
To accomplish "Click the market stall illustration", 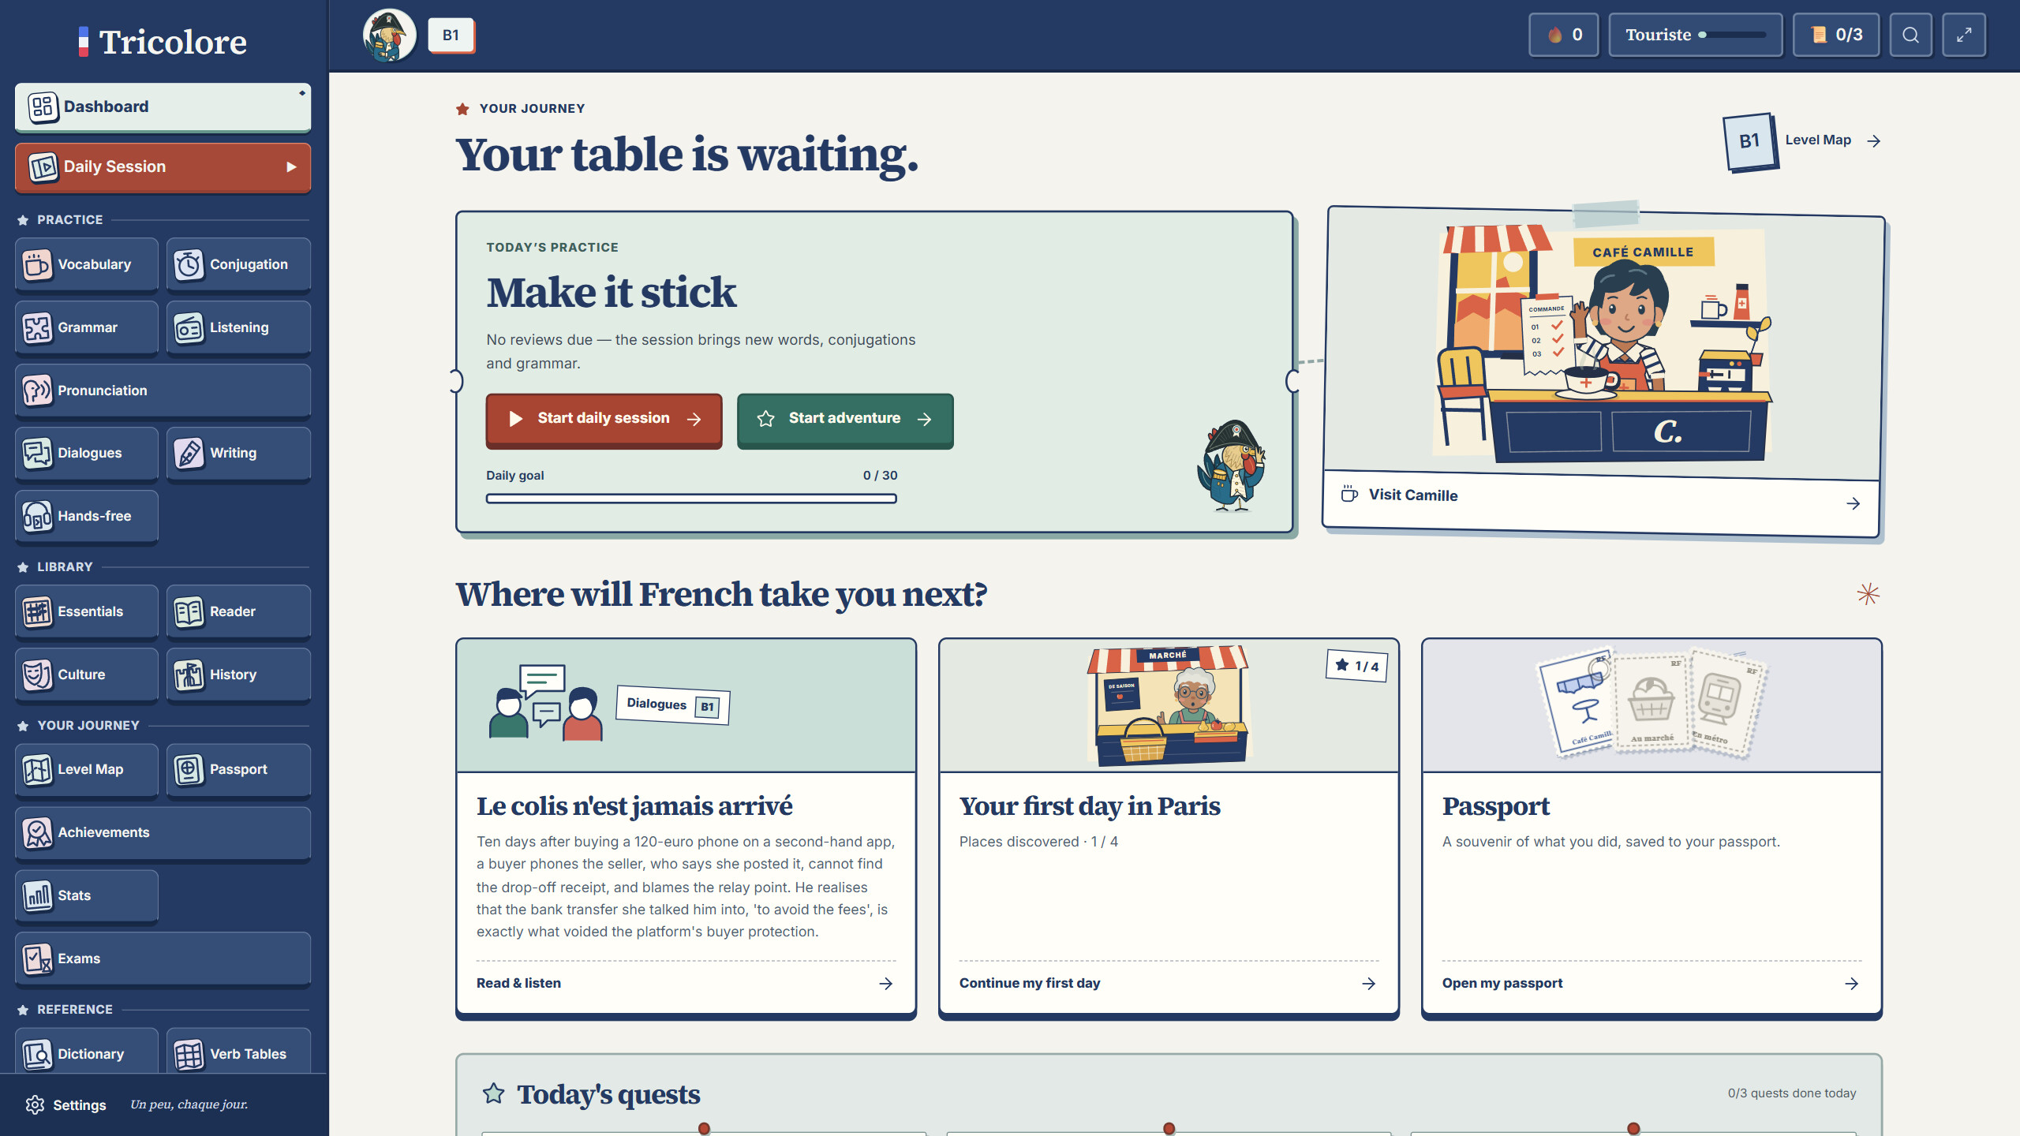I will 1169,705.
